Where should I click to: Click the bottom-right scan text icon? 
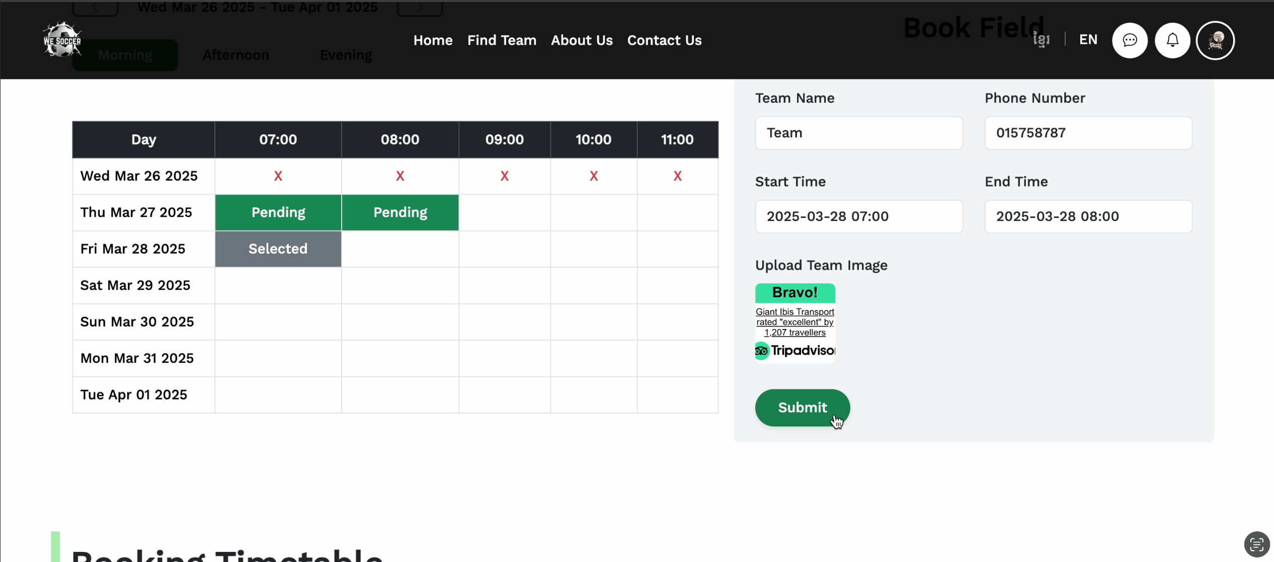point(1256,544)
